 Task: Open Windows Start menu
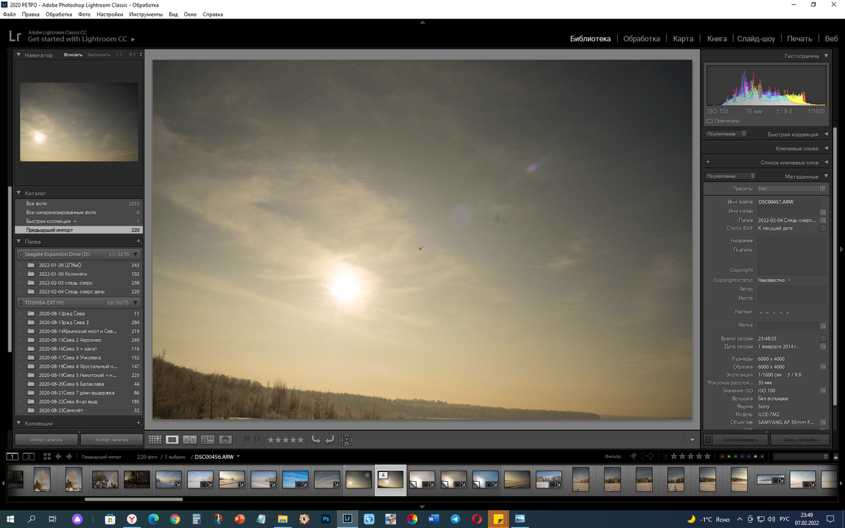(11, 519)
